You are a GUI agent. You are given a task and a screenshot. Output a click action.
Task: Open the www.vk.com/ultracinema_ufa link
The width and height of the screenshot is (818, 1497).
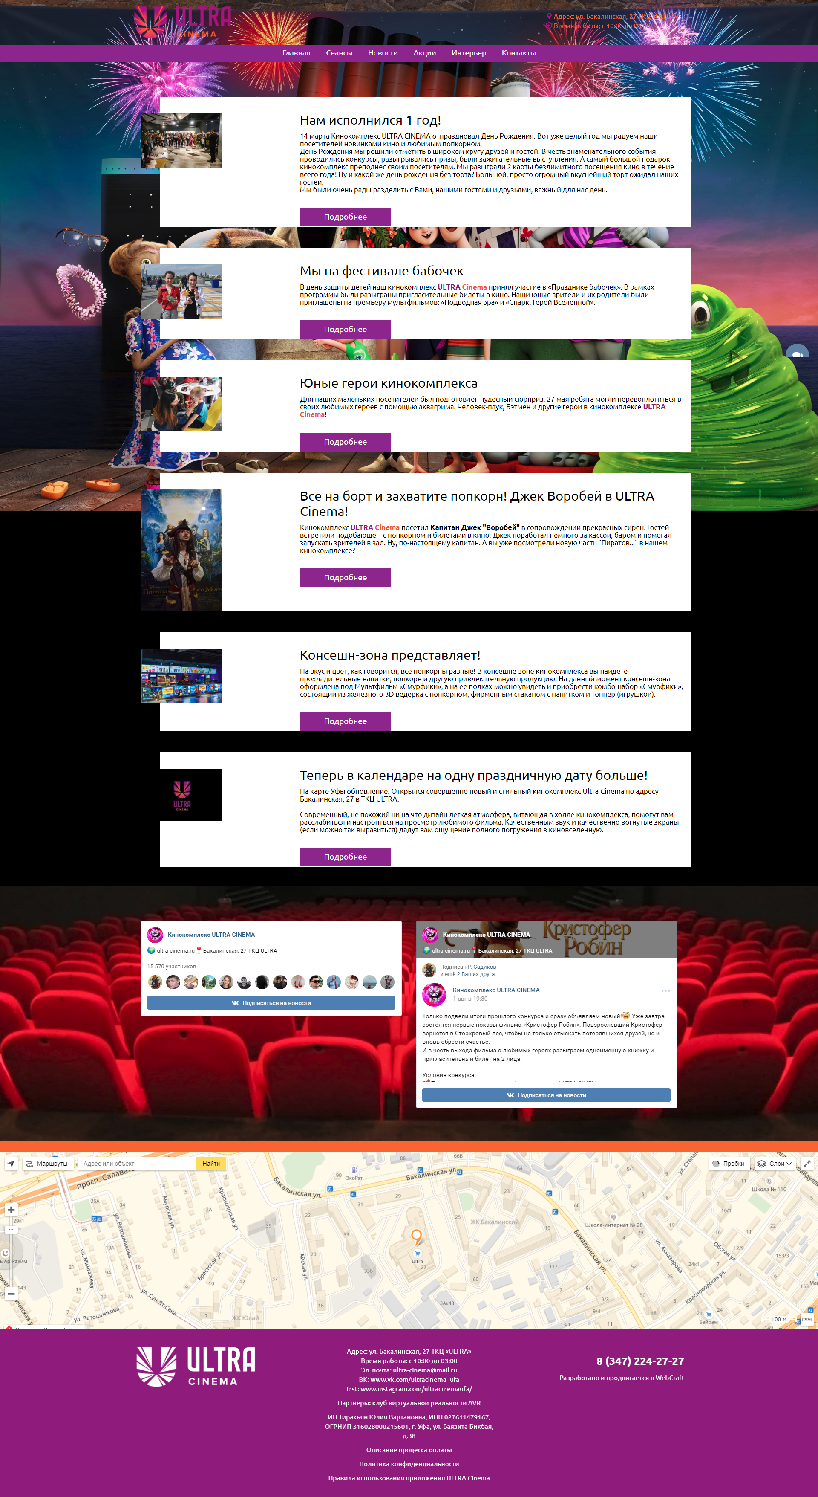pyautogui.click(x=415, y=1380)
